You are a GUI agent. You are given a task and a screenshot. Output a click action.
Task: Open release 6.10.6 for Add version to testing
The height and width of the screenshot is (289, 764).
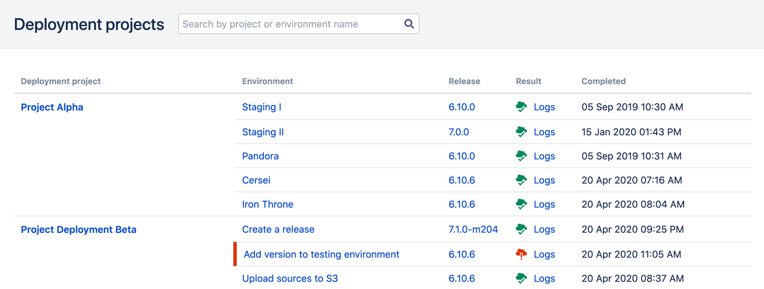(462, 254)
